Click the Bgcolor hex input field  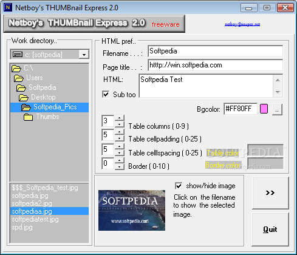[241, 109]
